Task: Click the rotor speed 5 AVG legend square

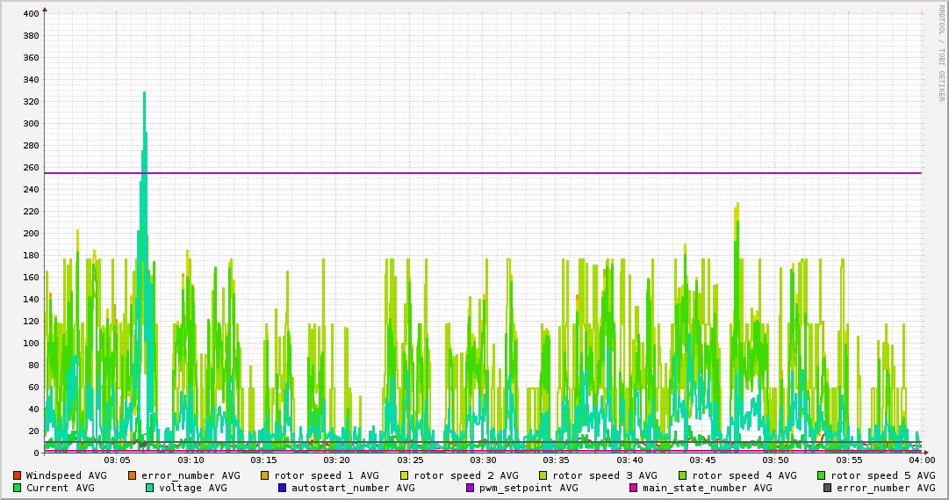Action: point(822,475)
